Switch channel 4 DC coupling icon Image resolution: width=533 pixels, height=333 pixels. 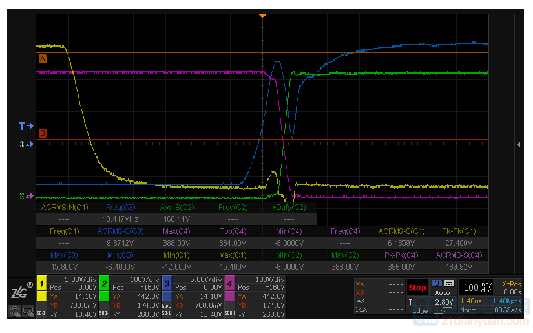[229, 296]
